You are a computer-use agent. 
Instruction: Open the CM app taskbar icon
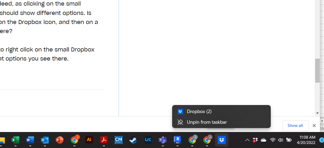[x=119, y=139]
